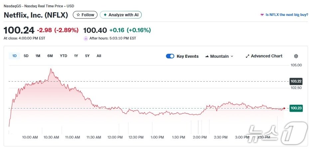Viewport: 312px width, 149px height.
Task: Switch to the 5D time range
Action: point(26,56)
